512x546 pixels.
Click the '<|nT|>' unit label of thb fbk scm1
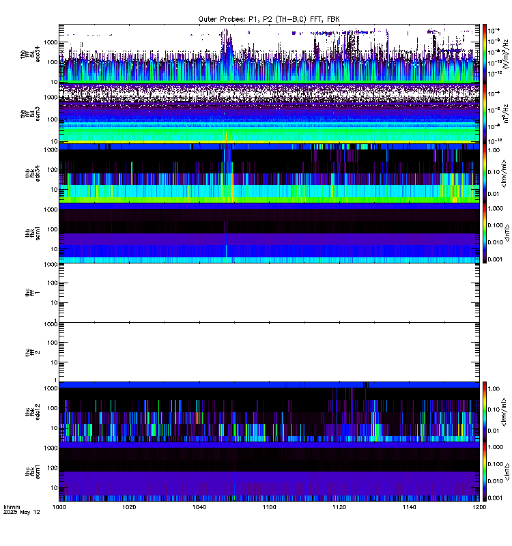pyautogui.click(x=507, y=233)
